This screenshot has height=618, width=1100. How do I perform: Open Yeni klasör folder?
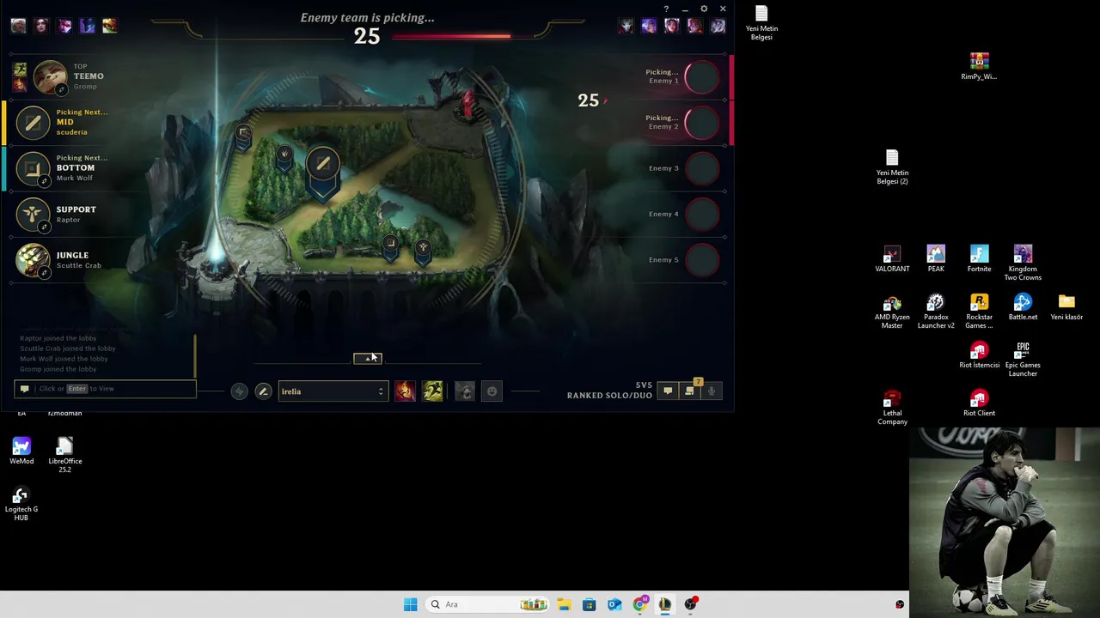click(x=1066, y=307)
